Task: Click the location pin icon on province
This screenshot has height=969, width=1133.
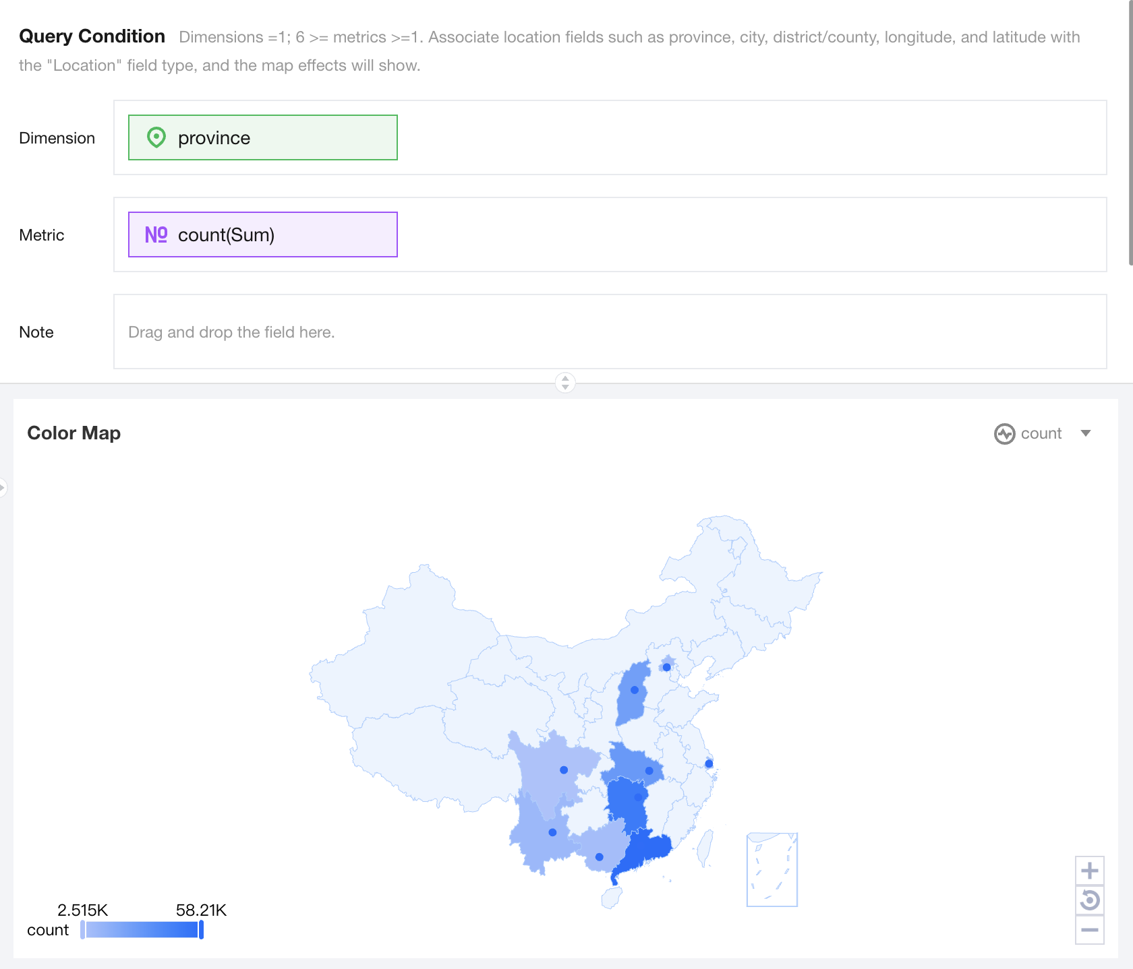Action: click(x=156, y=137)
